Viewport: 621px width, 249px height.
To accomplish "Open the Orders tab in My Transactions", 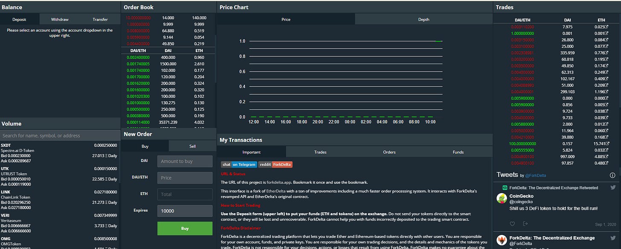I will [x=389, y=152].
